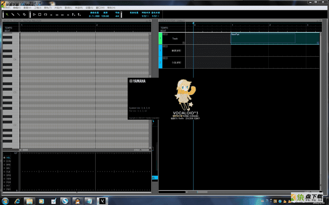The image size is (329, 205).
Task: Open the quantize length 1/32 dropdown
Action: coord(155,16)
